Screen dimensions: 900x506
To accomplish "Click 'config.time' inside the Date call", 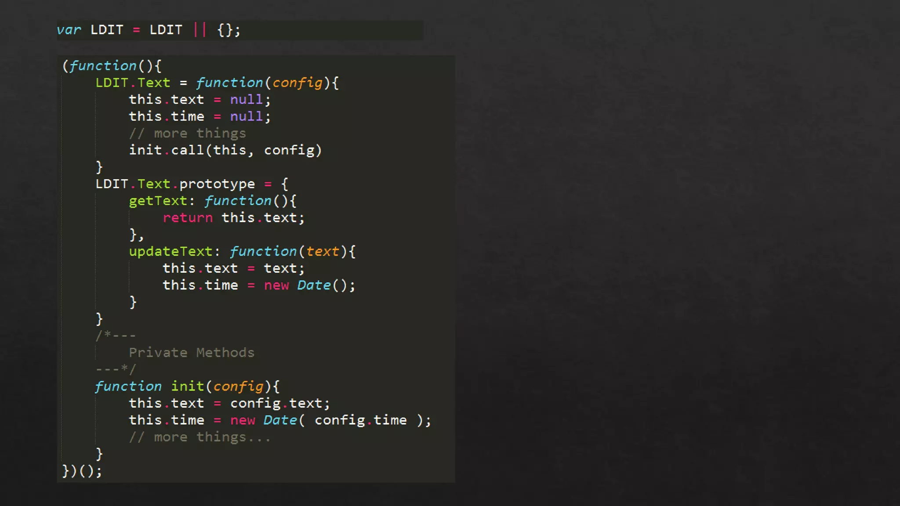I will point(360,420).
